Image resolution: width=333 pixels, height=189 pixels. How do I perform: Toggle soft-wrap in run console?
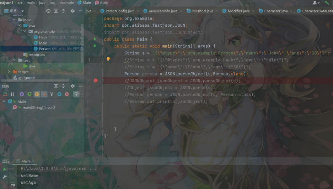pyautogui.click(x=13, y=184)
